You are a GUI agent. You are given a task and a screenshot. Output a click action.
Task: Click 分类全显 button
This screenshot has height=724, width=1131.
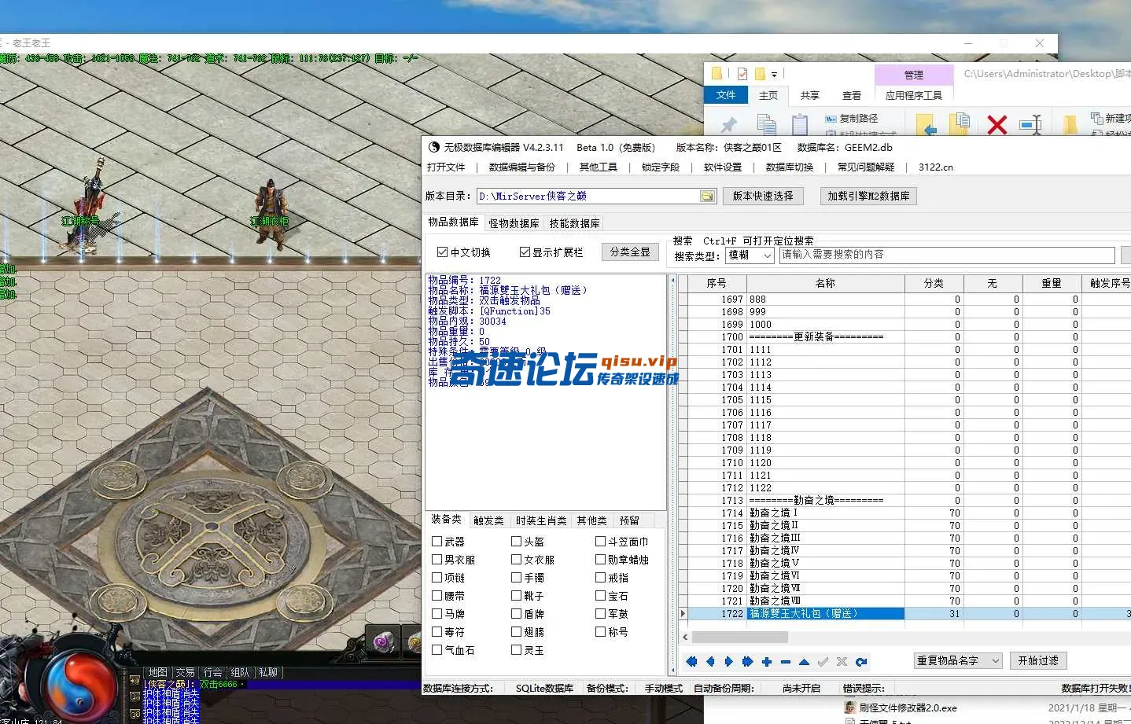[x=630, y=252]
